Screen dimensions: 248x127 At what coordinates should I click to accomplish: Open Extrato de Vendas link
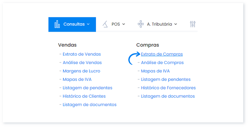82,54
